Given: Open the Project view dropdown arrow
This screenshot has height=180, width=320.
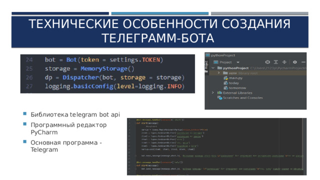Looking at the screenshot, I should (x=238, y=62).
